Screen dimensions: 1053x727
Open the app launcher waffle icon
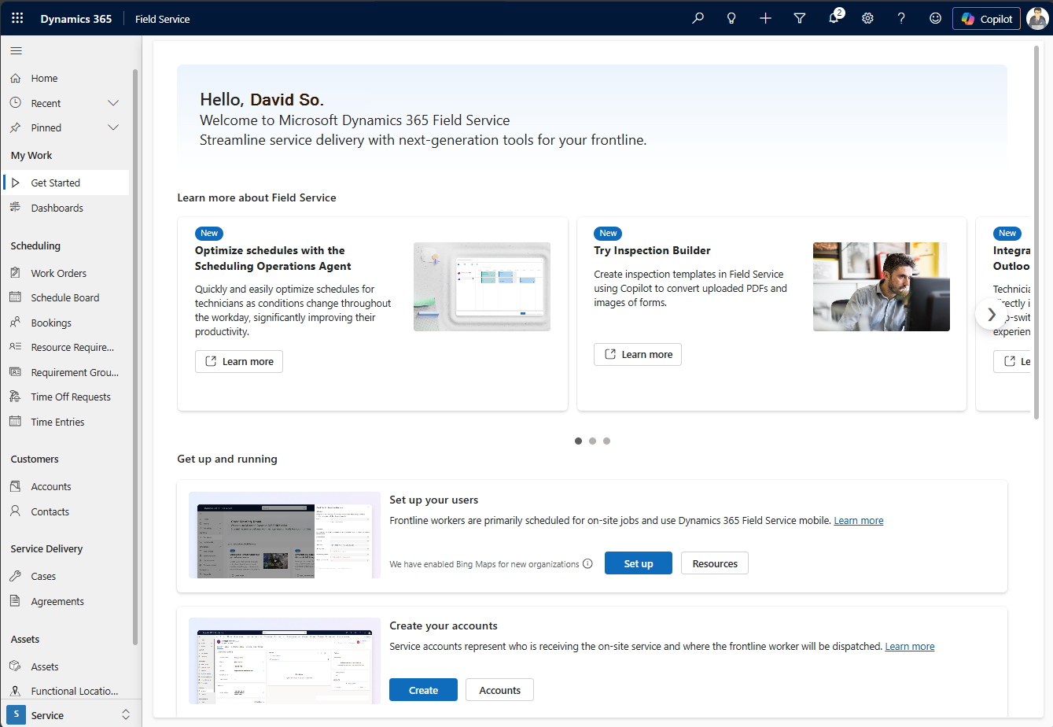tap(17, 18)
